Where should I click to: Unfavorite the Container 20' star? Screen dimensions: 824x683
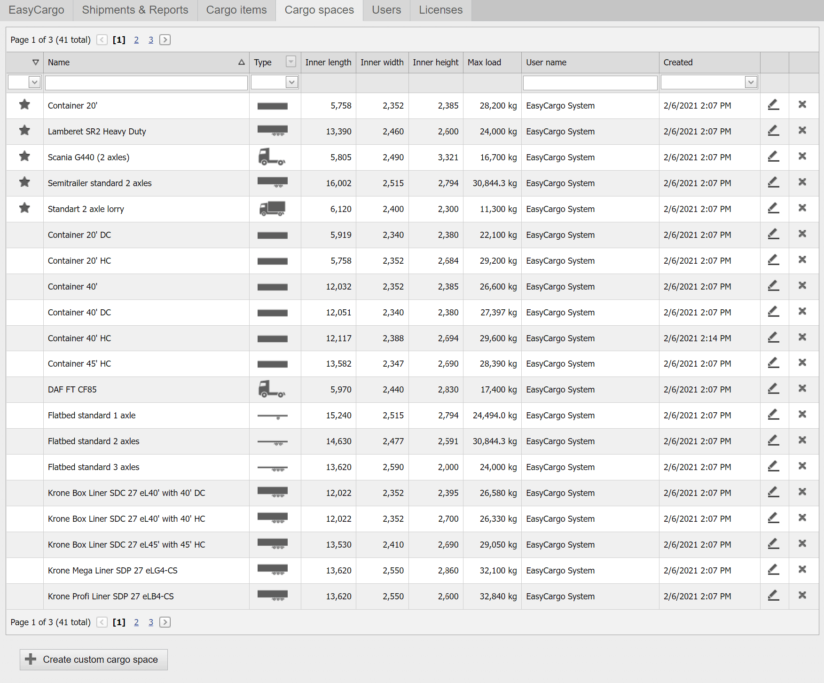click(24, 105)
